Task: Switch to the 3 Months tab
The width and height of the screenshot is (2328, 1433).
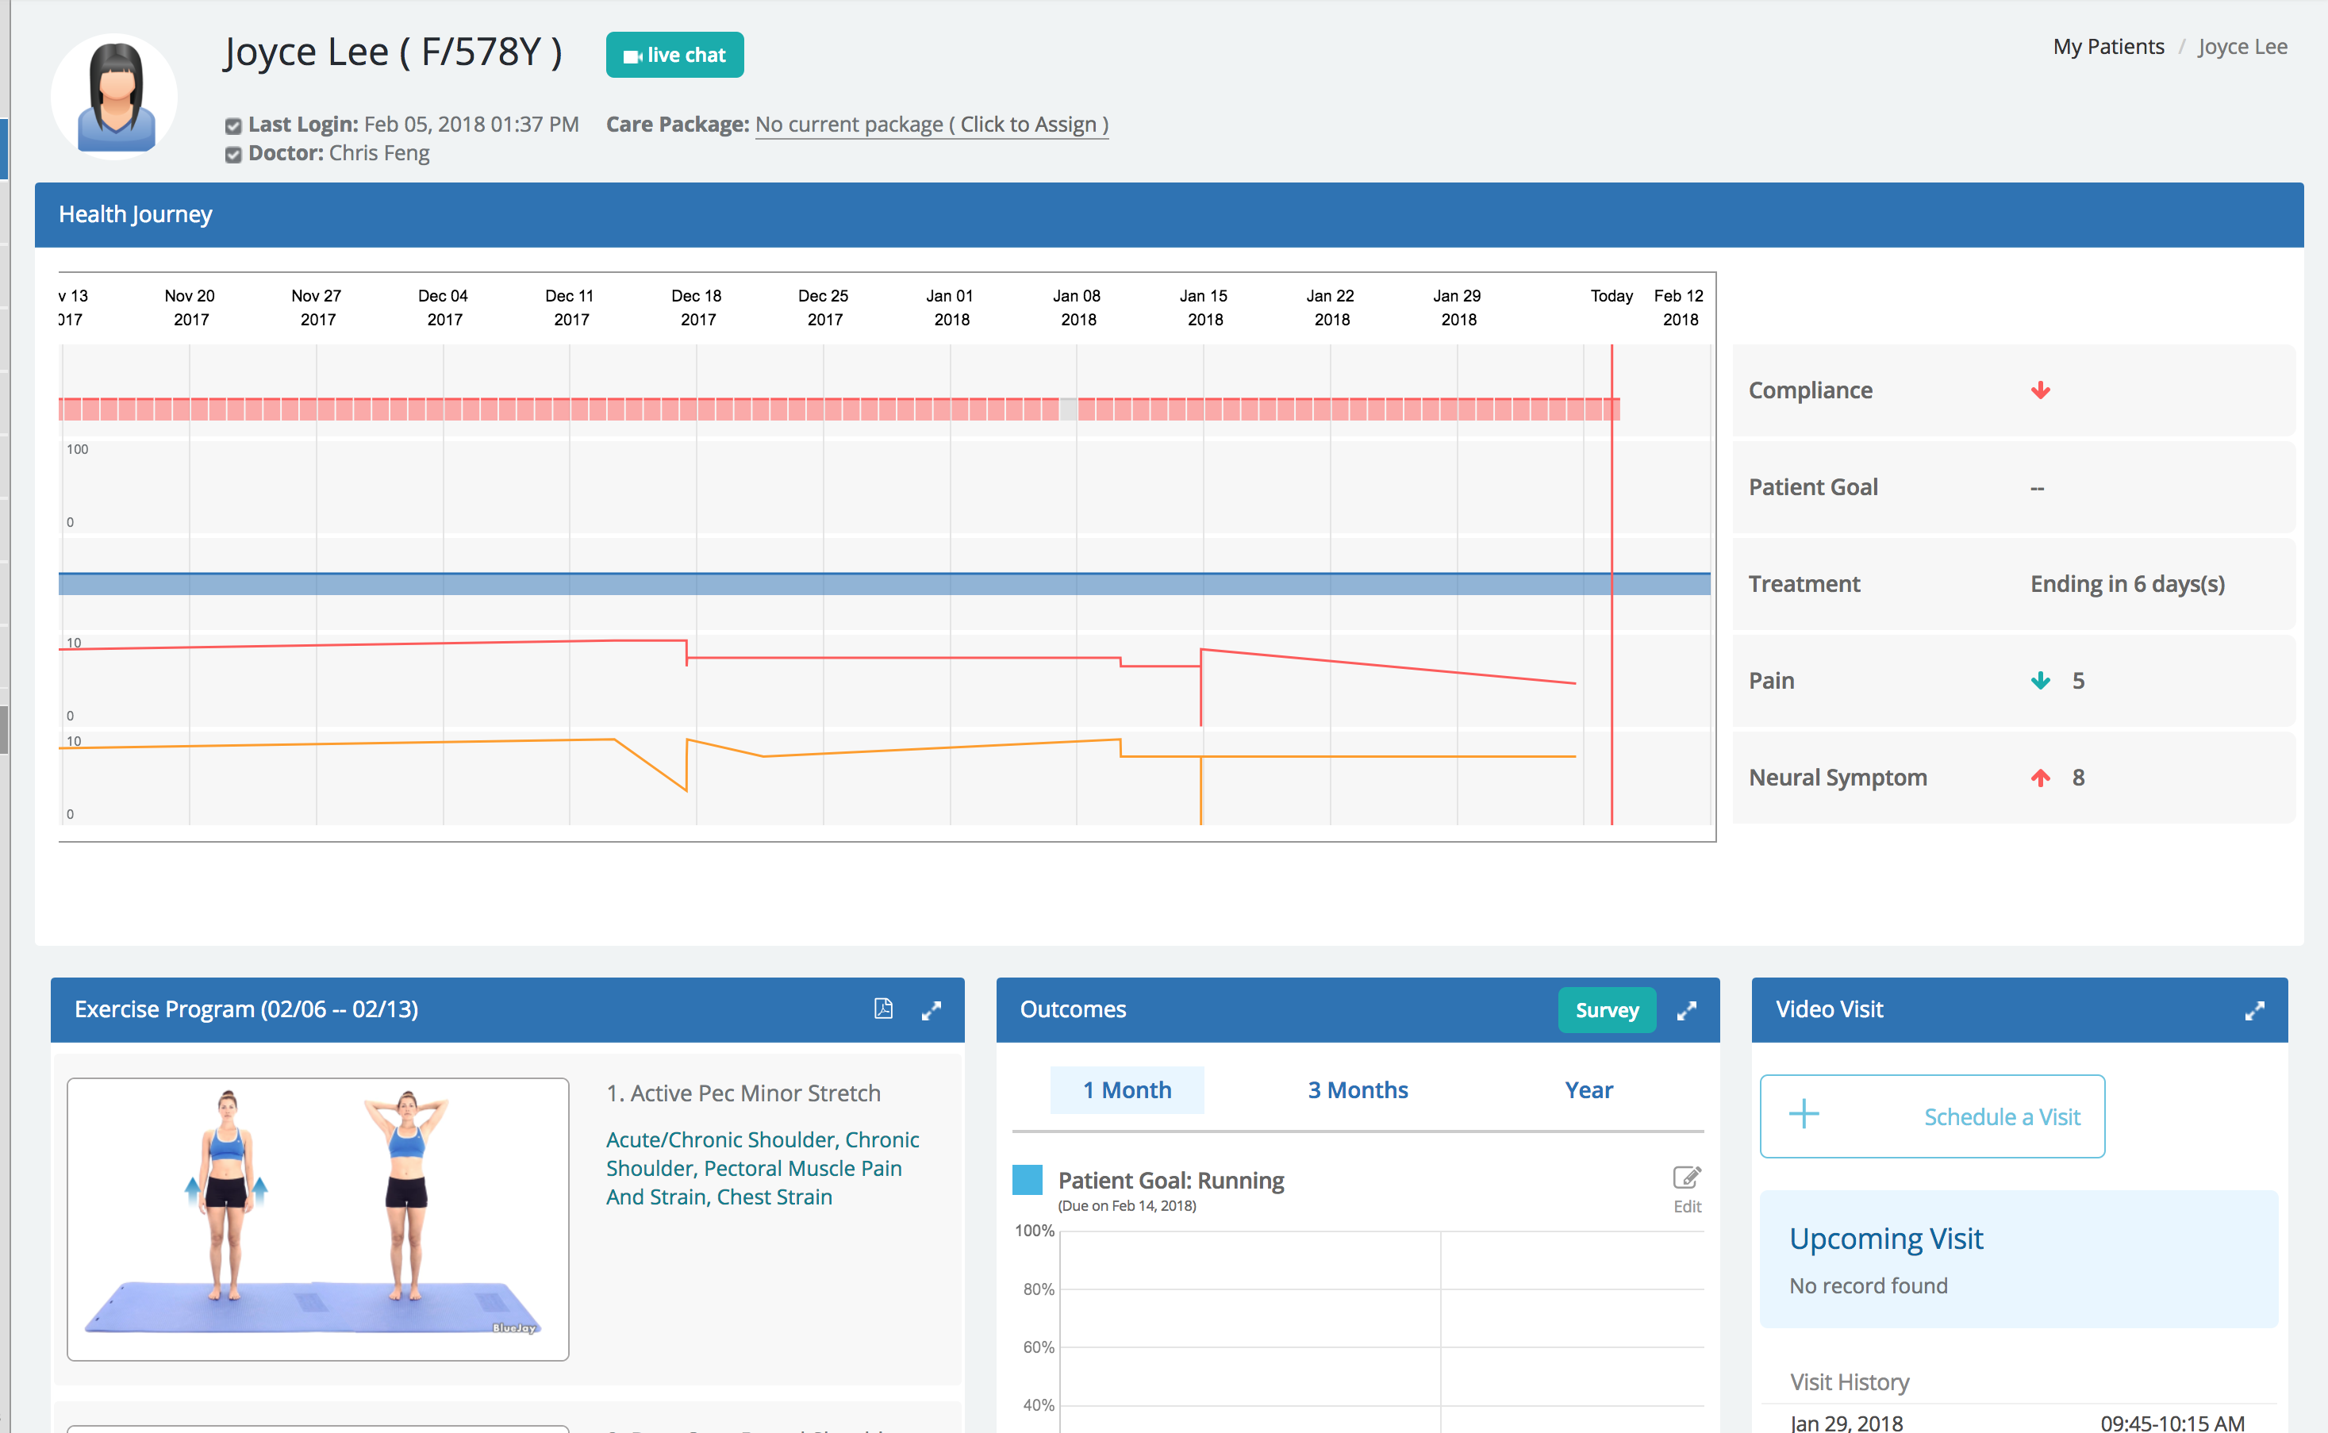Action: [1357, 1090]
